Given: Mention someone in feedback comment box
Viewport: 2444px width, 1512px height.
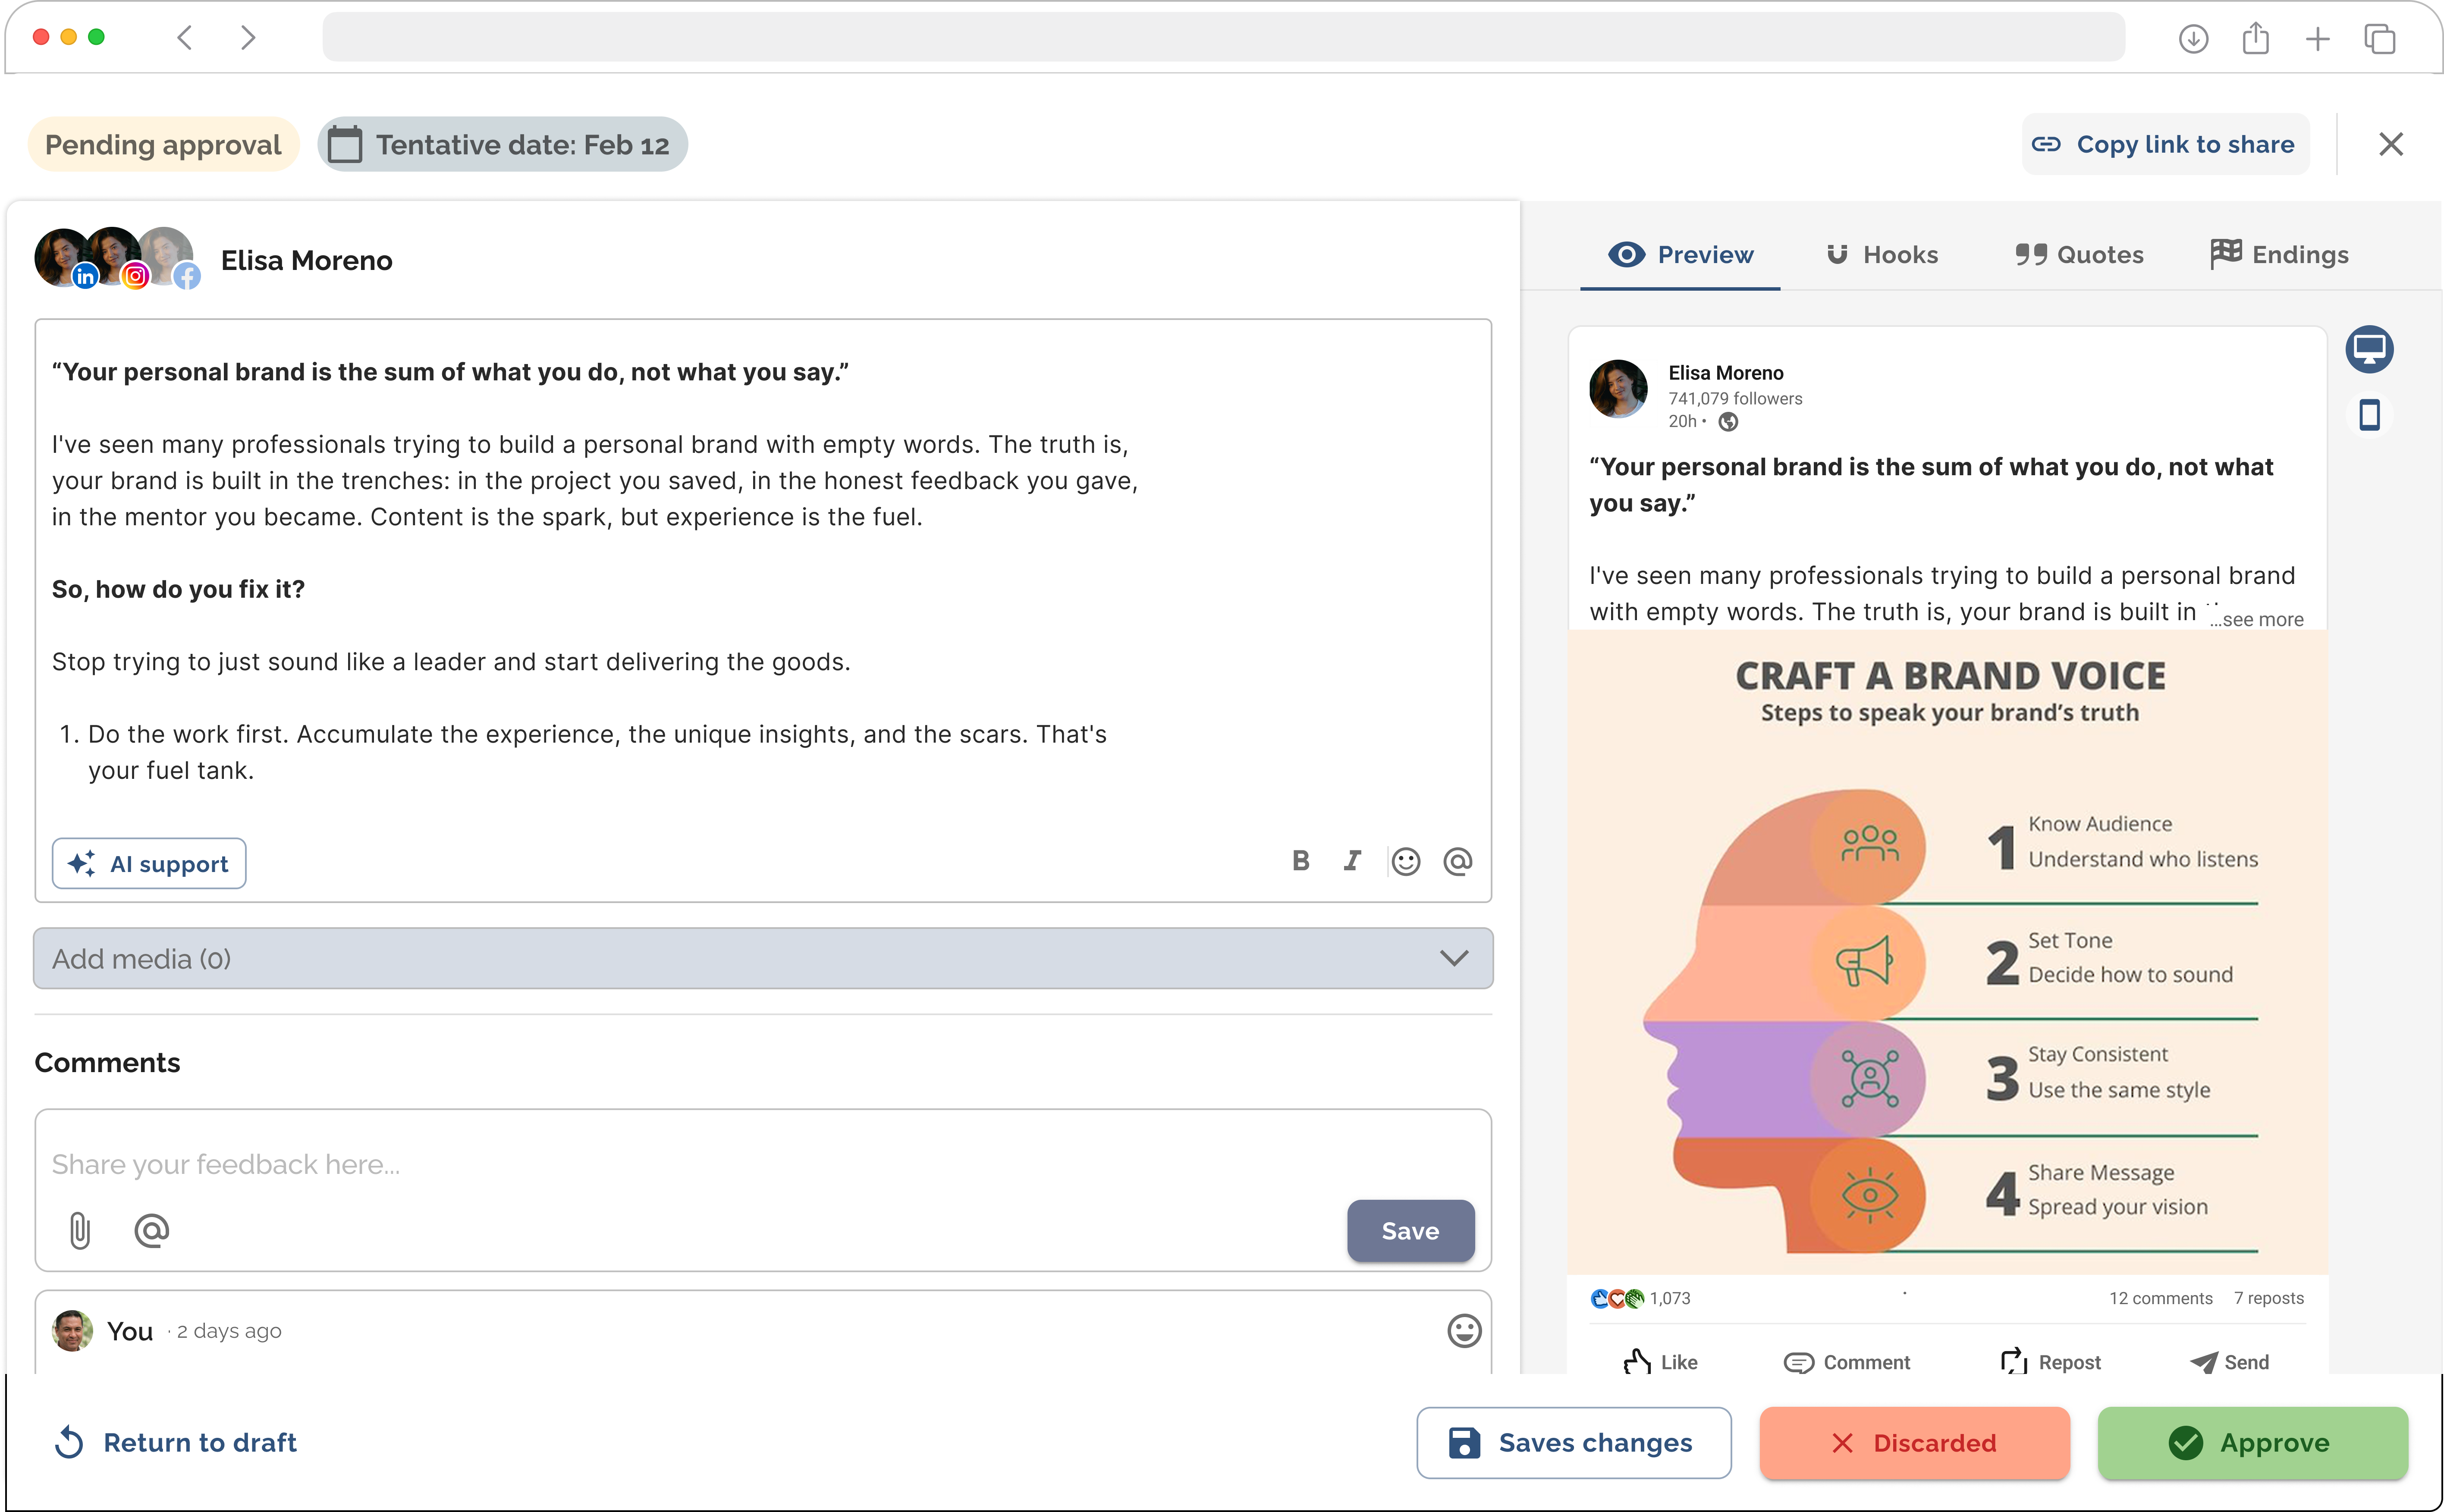Looking at the screenshot, I should click(x=151, y=1230).
